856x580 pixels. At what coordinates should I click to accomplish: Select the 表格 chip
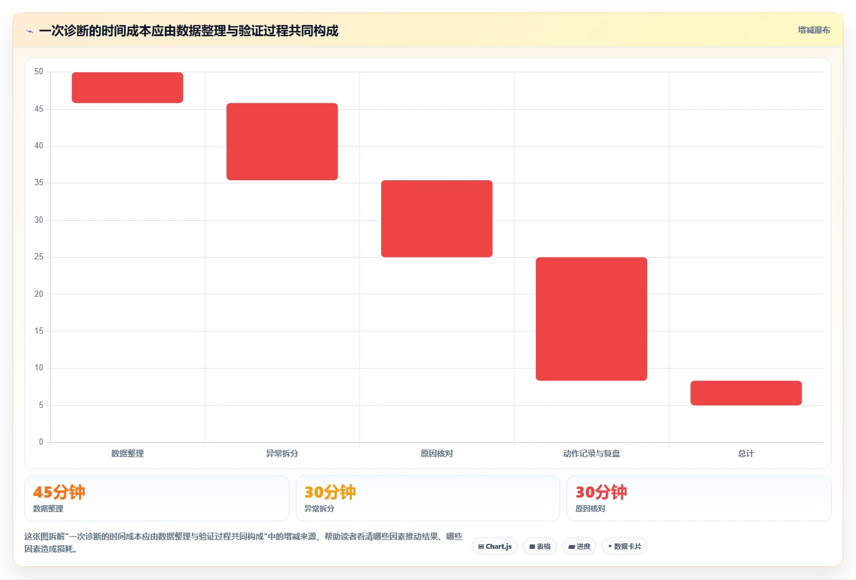pyautogui.click(x=540, y=546)
